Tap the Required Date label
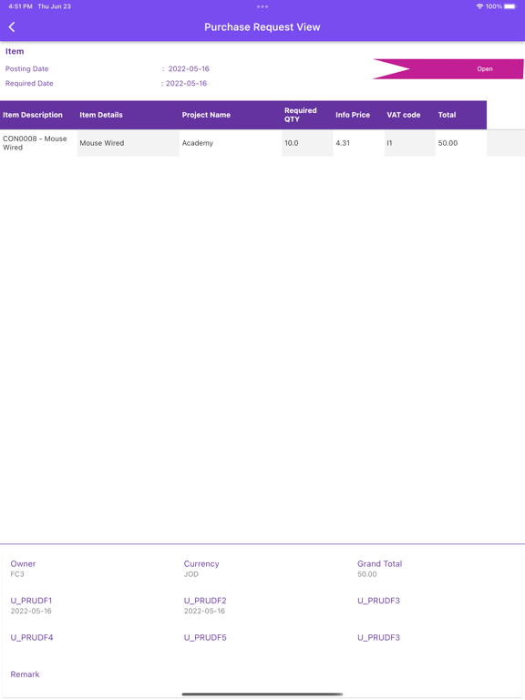The width and height of the screenshot is (525, 700). (29, 84)
